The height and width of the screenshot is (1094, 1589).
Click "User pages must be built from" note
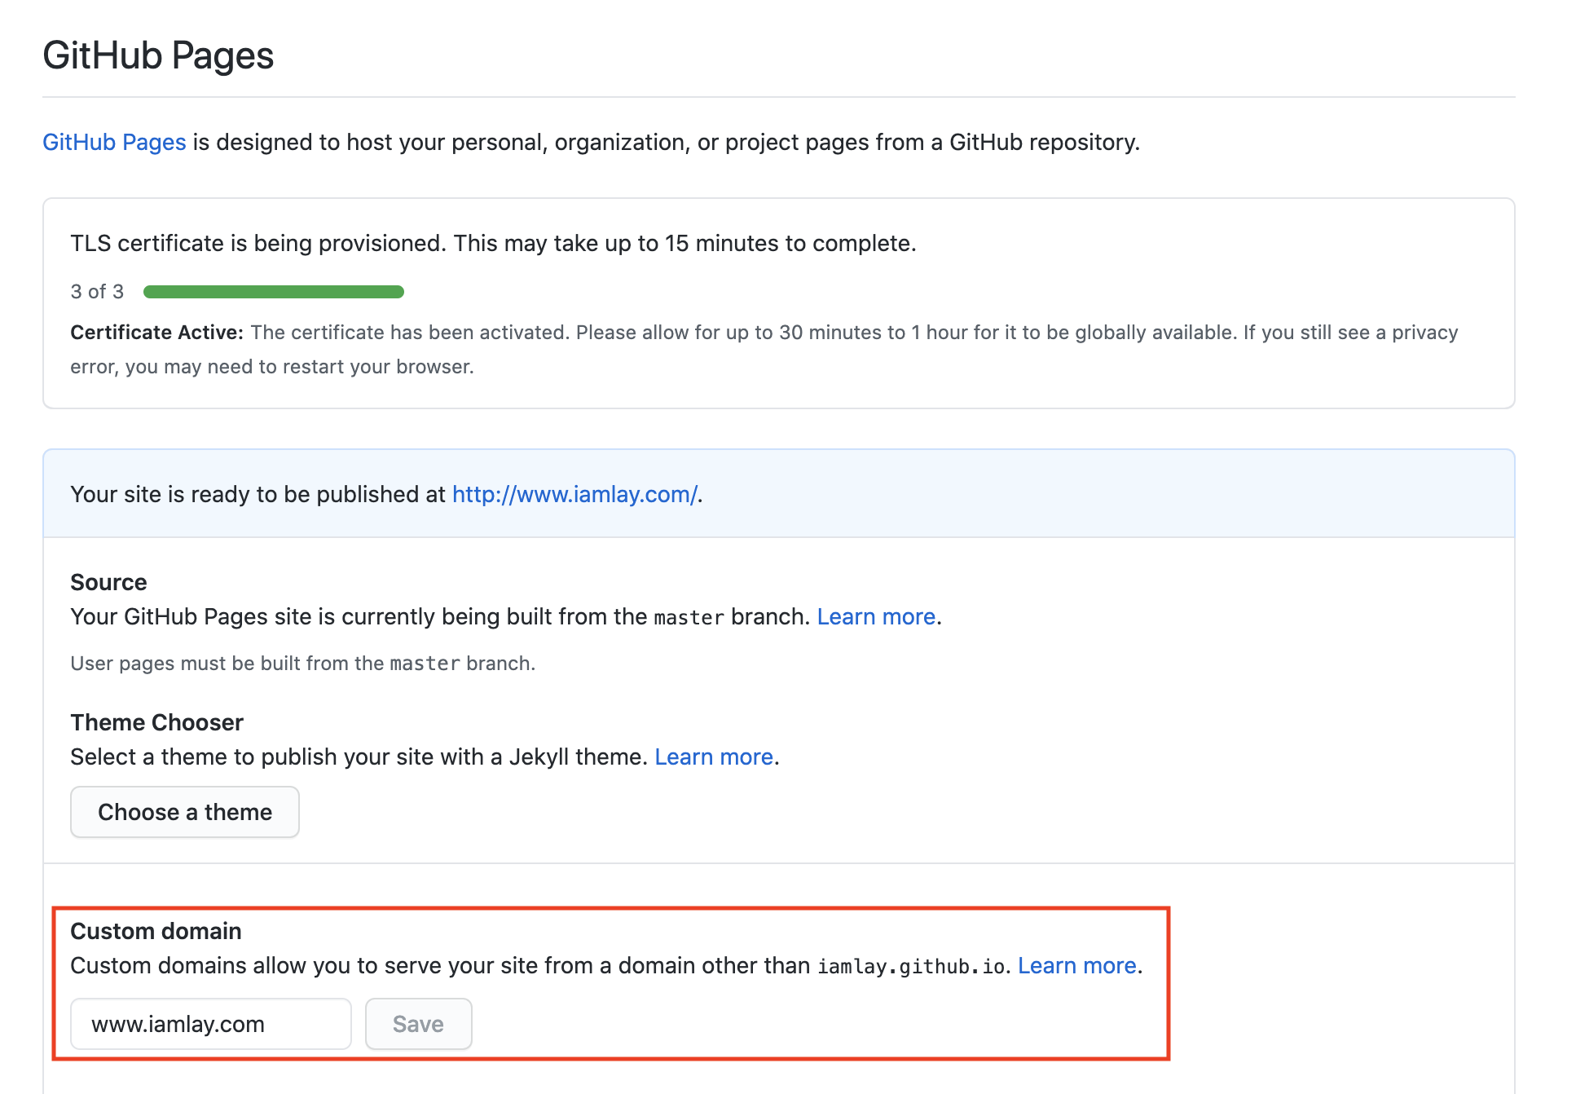(x=302, y=664)
